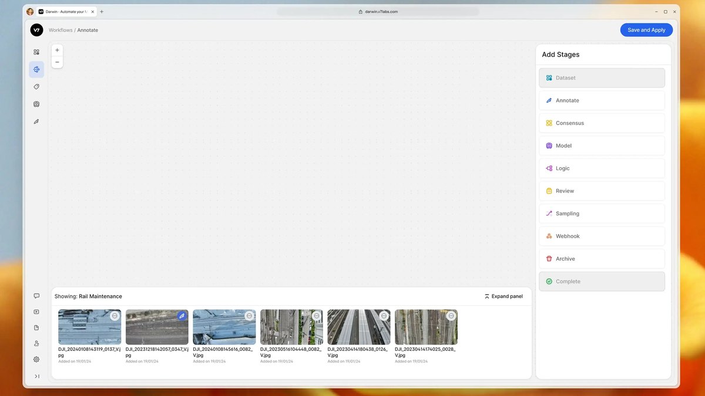This screenshot has width=705, height=396.
Task: Add a Review stage
Action: pyautogui.click(x=602, y=191)
